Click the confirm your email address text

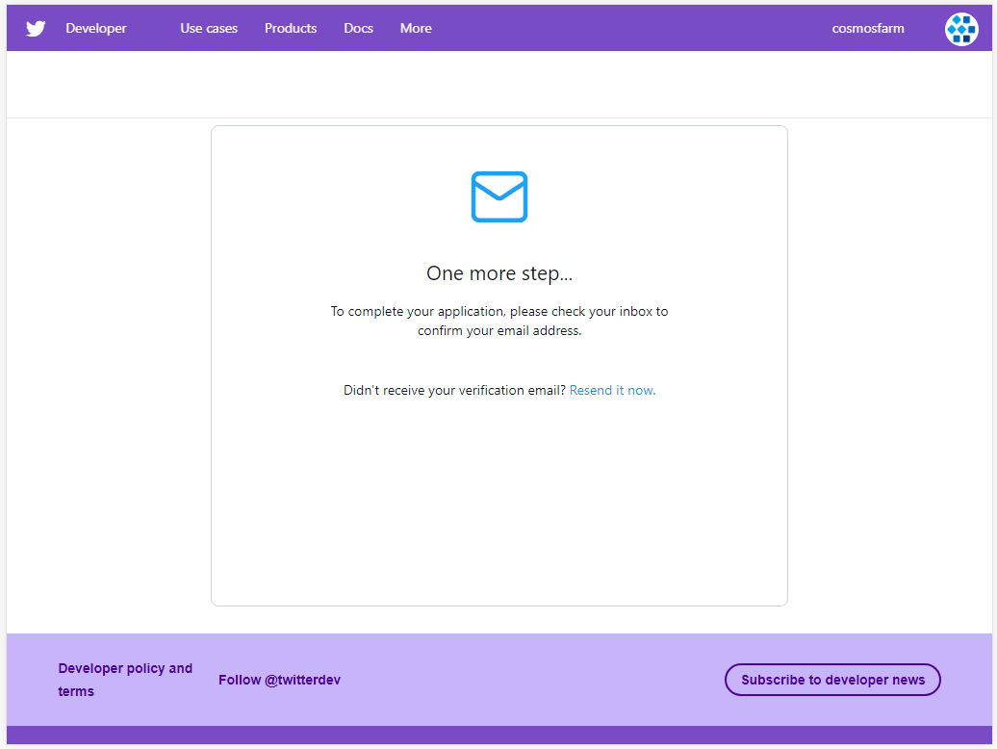point(499,331)
